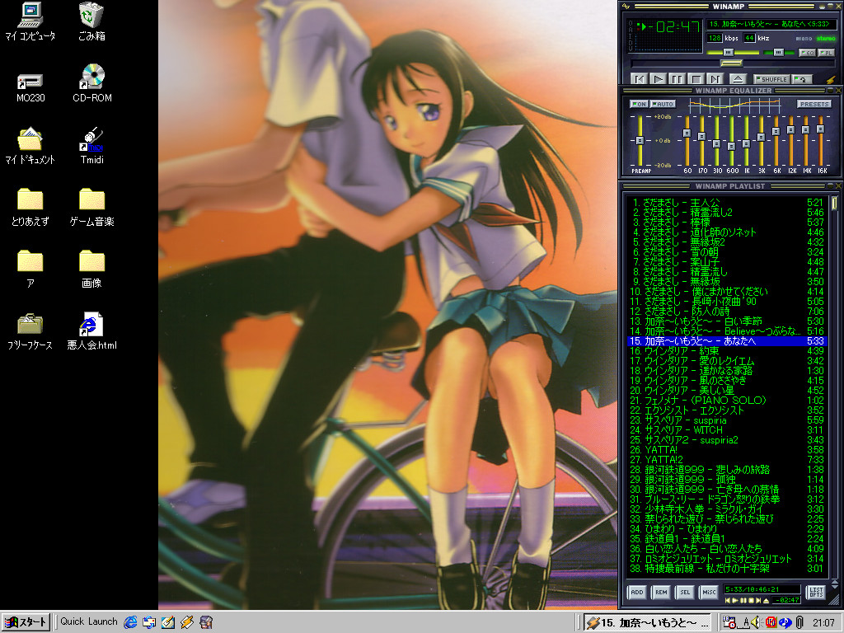Select ゲーム音楽 folder on desktop

point(92,208)
